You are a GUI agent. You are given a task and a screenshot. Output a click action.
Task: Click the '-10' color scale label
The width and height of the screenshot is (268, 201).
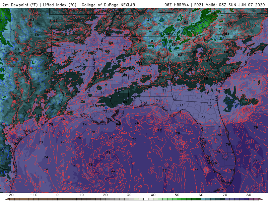pyautogui.click(x=33, y=195)
